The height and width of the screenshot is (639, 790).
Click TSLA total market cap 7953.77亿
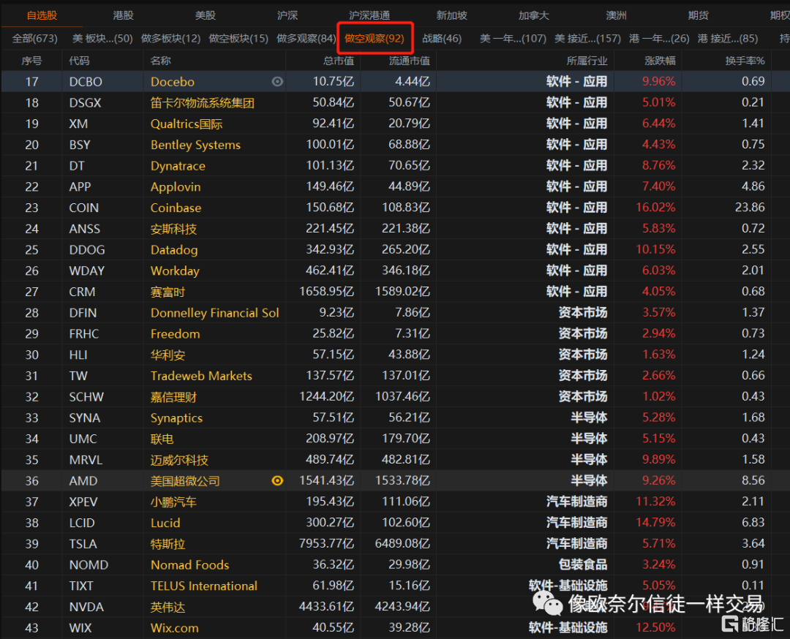tap(326, 544)
